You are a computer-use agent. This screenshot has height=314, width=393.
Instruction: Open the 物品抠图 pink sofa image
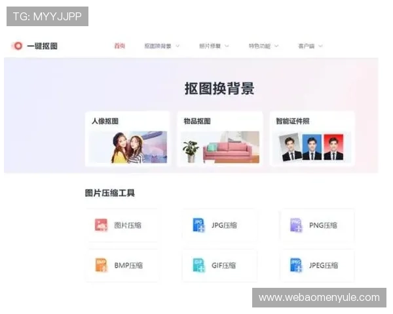click(x=220, y=147)
